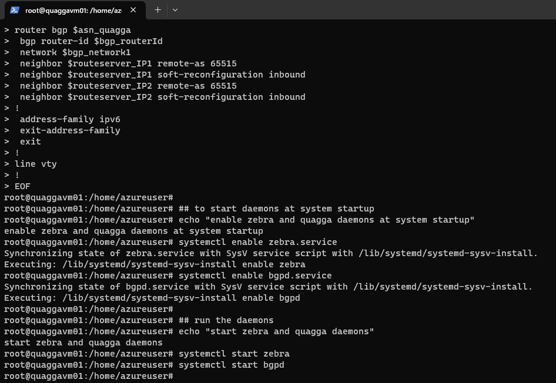The width and height of the screenshot is (556, 383).
Task: Click the 'systemctl start bgpd' command
Action: pyautogui.click(x=232, y=365)
